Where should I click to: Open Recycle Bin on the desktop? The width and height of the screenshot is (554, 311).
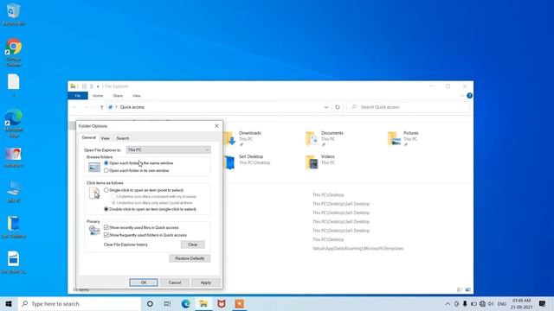14,14
